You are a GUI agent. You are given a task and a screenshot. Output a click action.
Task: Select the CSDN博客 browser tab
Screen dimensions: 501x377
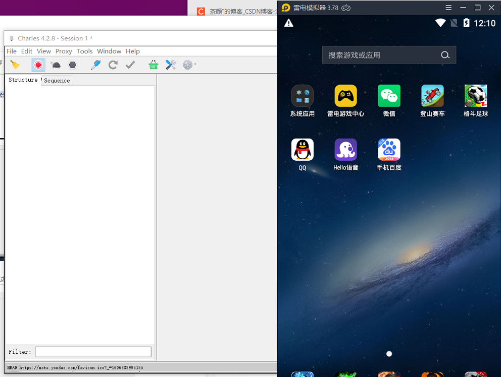[x=236, y=12]
